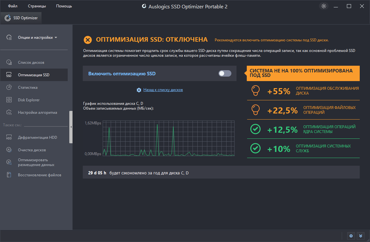
Task: Select Оптимизация SSD sidebar item
Action: [x=34, y=75]
